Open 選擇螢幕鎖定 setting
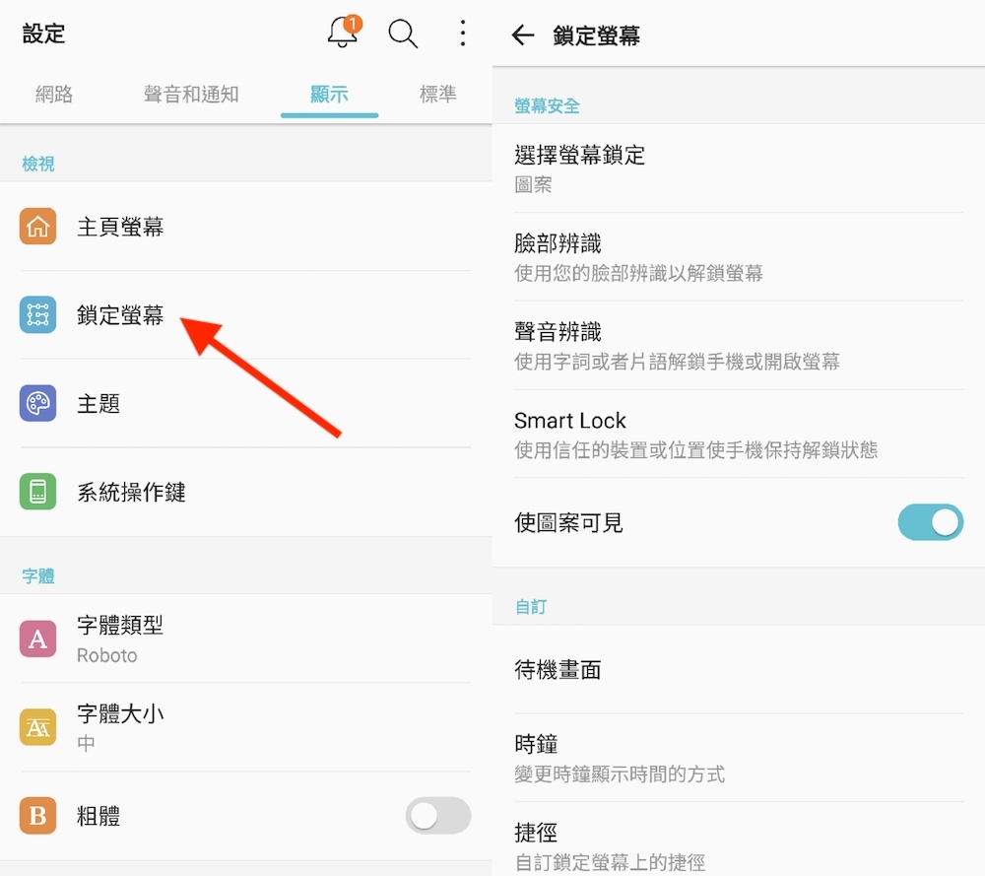Screen dimensions: 985x876 click(739, 168)
